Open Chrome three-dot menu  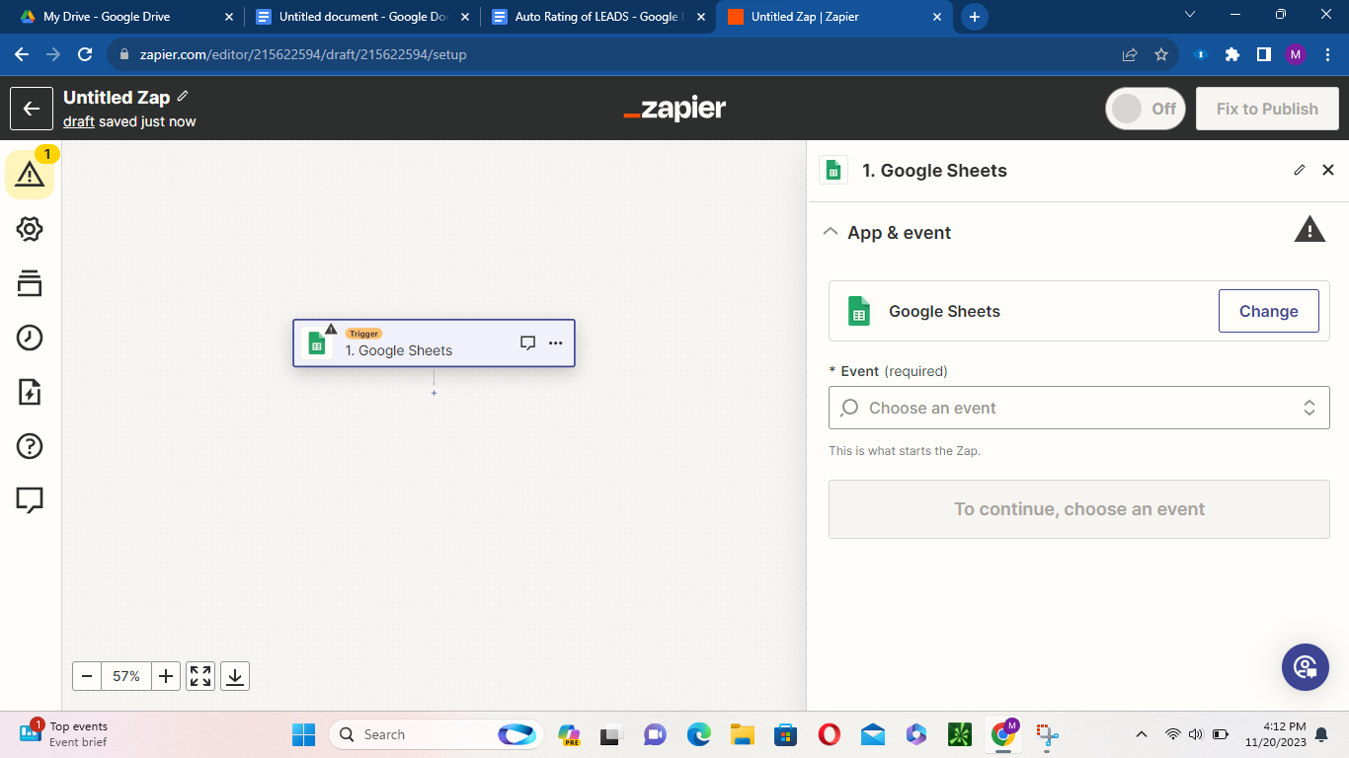pos(1326,54)
